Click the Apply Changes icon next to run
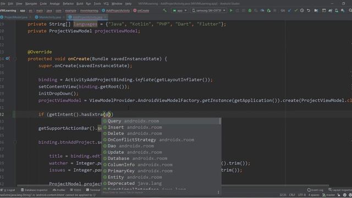This screenshot has height=198, width=352. point(237,10)
